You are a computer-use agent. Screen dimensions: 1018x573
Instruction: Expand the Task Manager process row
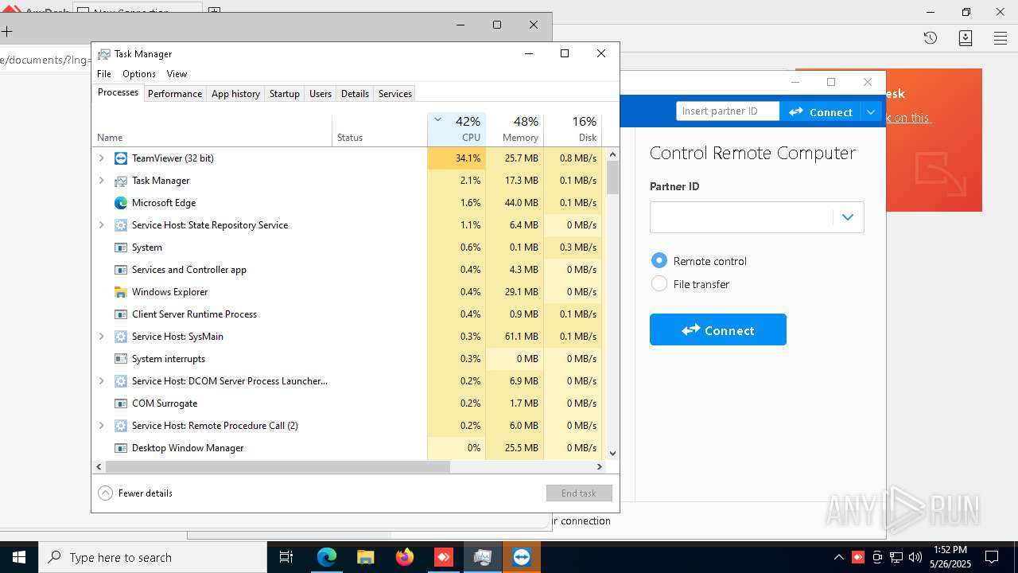(101, 181)
